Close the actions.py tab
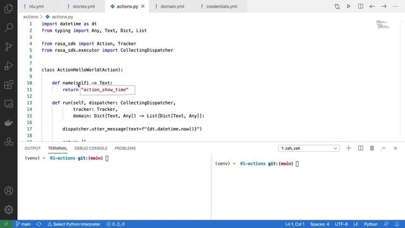 coord(143,6)
